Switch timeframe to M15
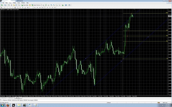This screenshot has height=107, width=172. coord(40,8)
